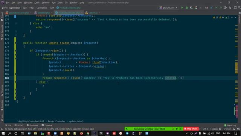This screenshot has width=241, height=136.
Task: Commit changes with green checkmark icon
Action: point(216,8)
